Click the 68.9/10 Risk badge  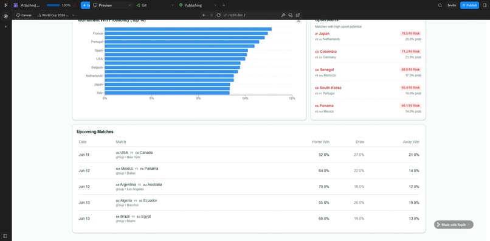coord(410,69)
